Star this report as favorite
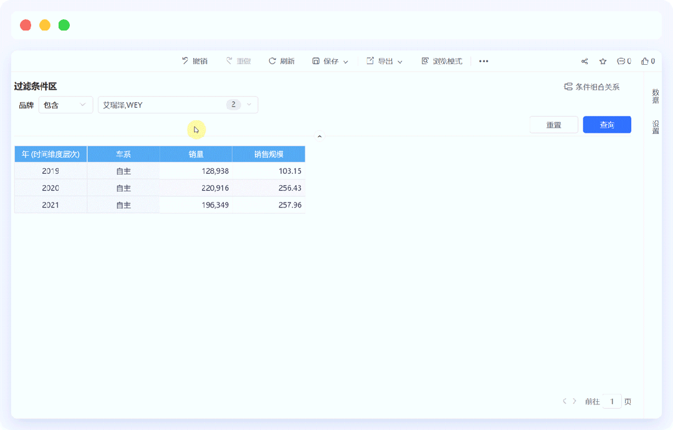673x430 pixels. [603, 61]
